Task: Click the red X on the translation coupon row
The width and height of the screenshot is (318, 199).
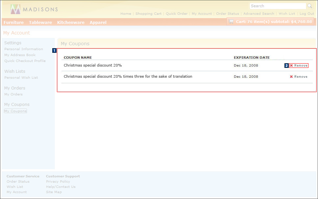Action: (x=291, y=76)
